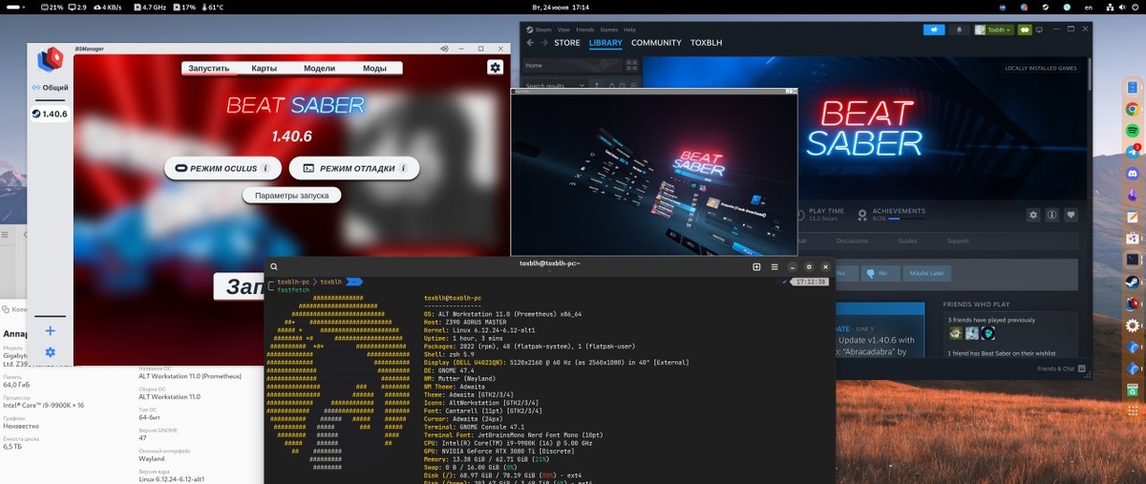
Task: Open Steam notifications bell
Action: 960,30
